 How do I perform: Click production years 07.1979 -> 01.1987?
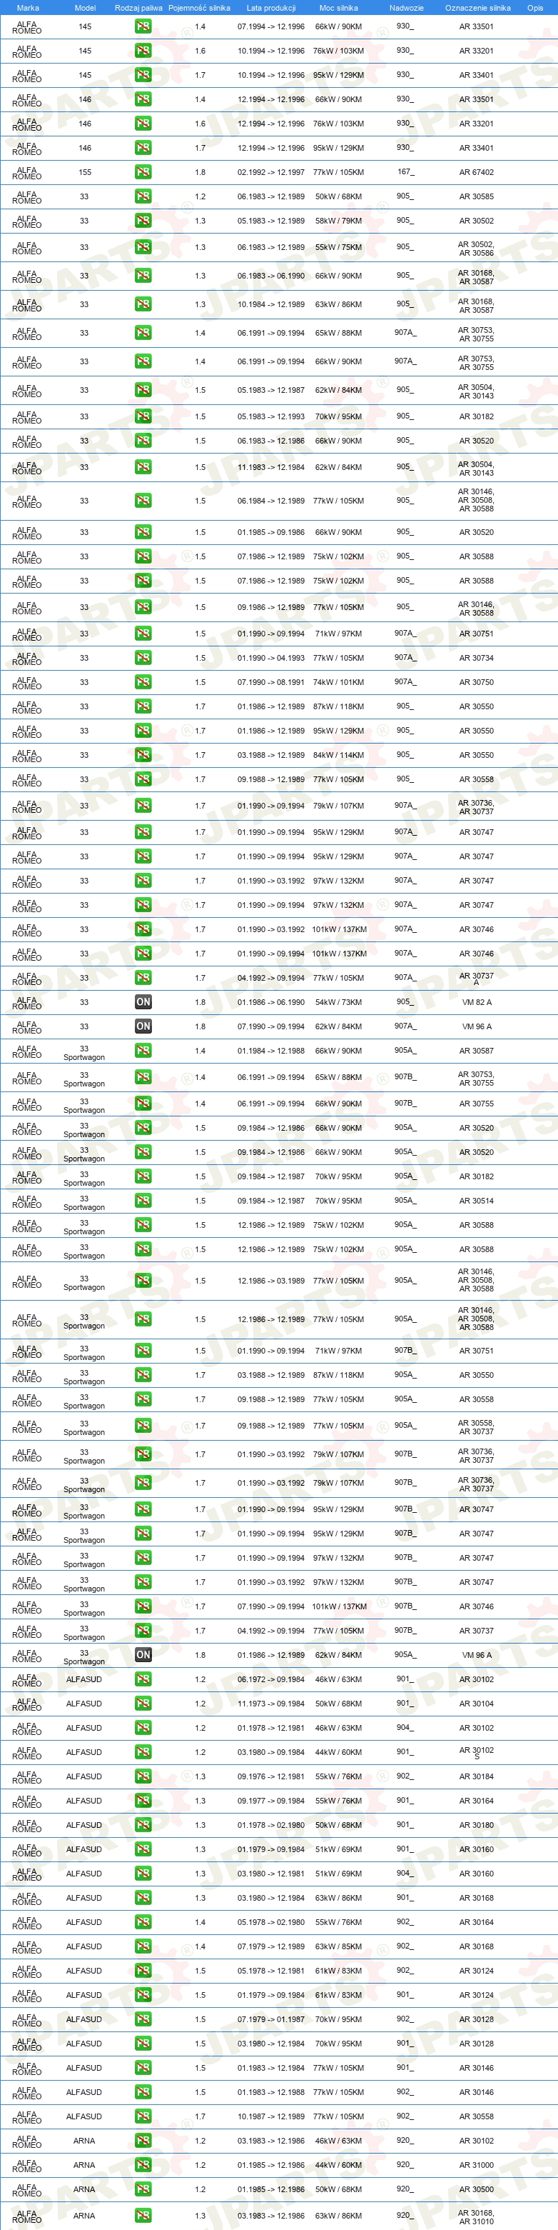pos(270,2019)
